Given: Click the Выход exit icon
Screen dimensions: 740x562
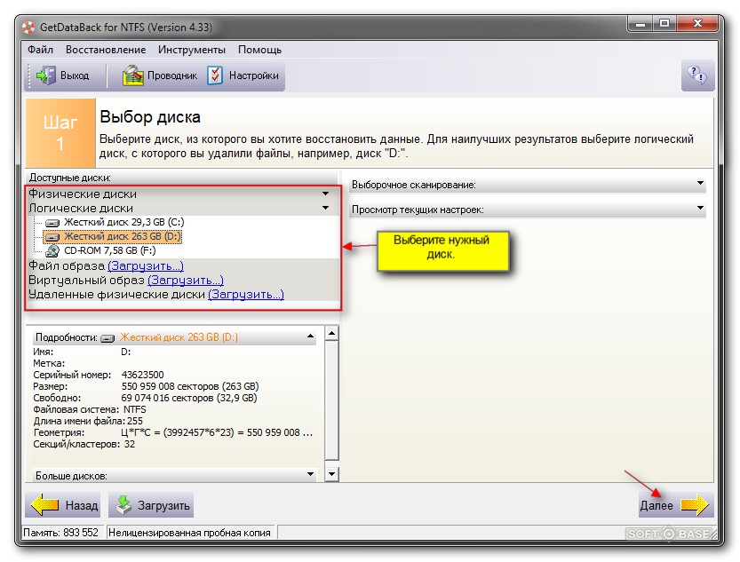Looking at the screenshot, I should pos(46,75).
